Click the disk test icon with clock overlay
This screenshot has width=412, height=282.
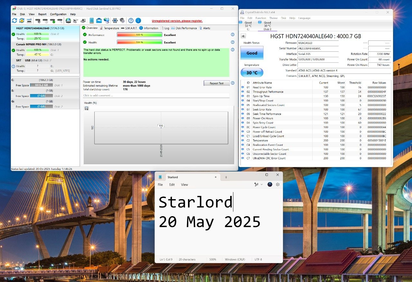coord(45,21)
